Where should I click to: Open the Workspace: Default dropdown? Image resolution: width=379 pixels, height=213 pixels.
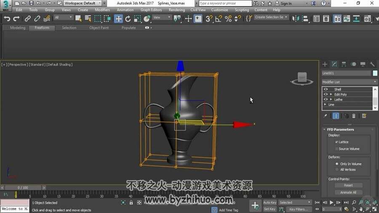coord(83,3)
